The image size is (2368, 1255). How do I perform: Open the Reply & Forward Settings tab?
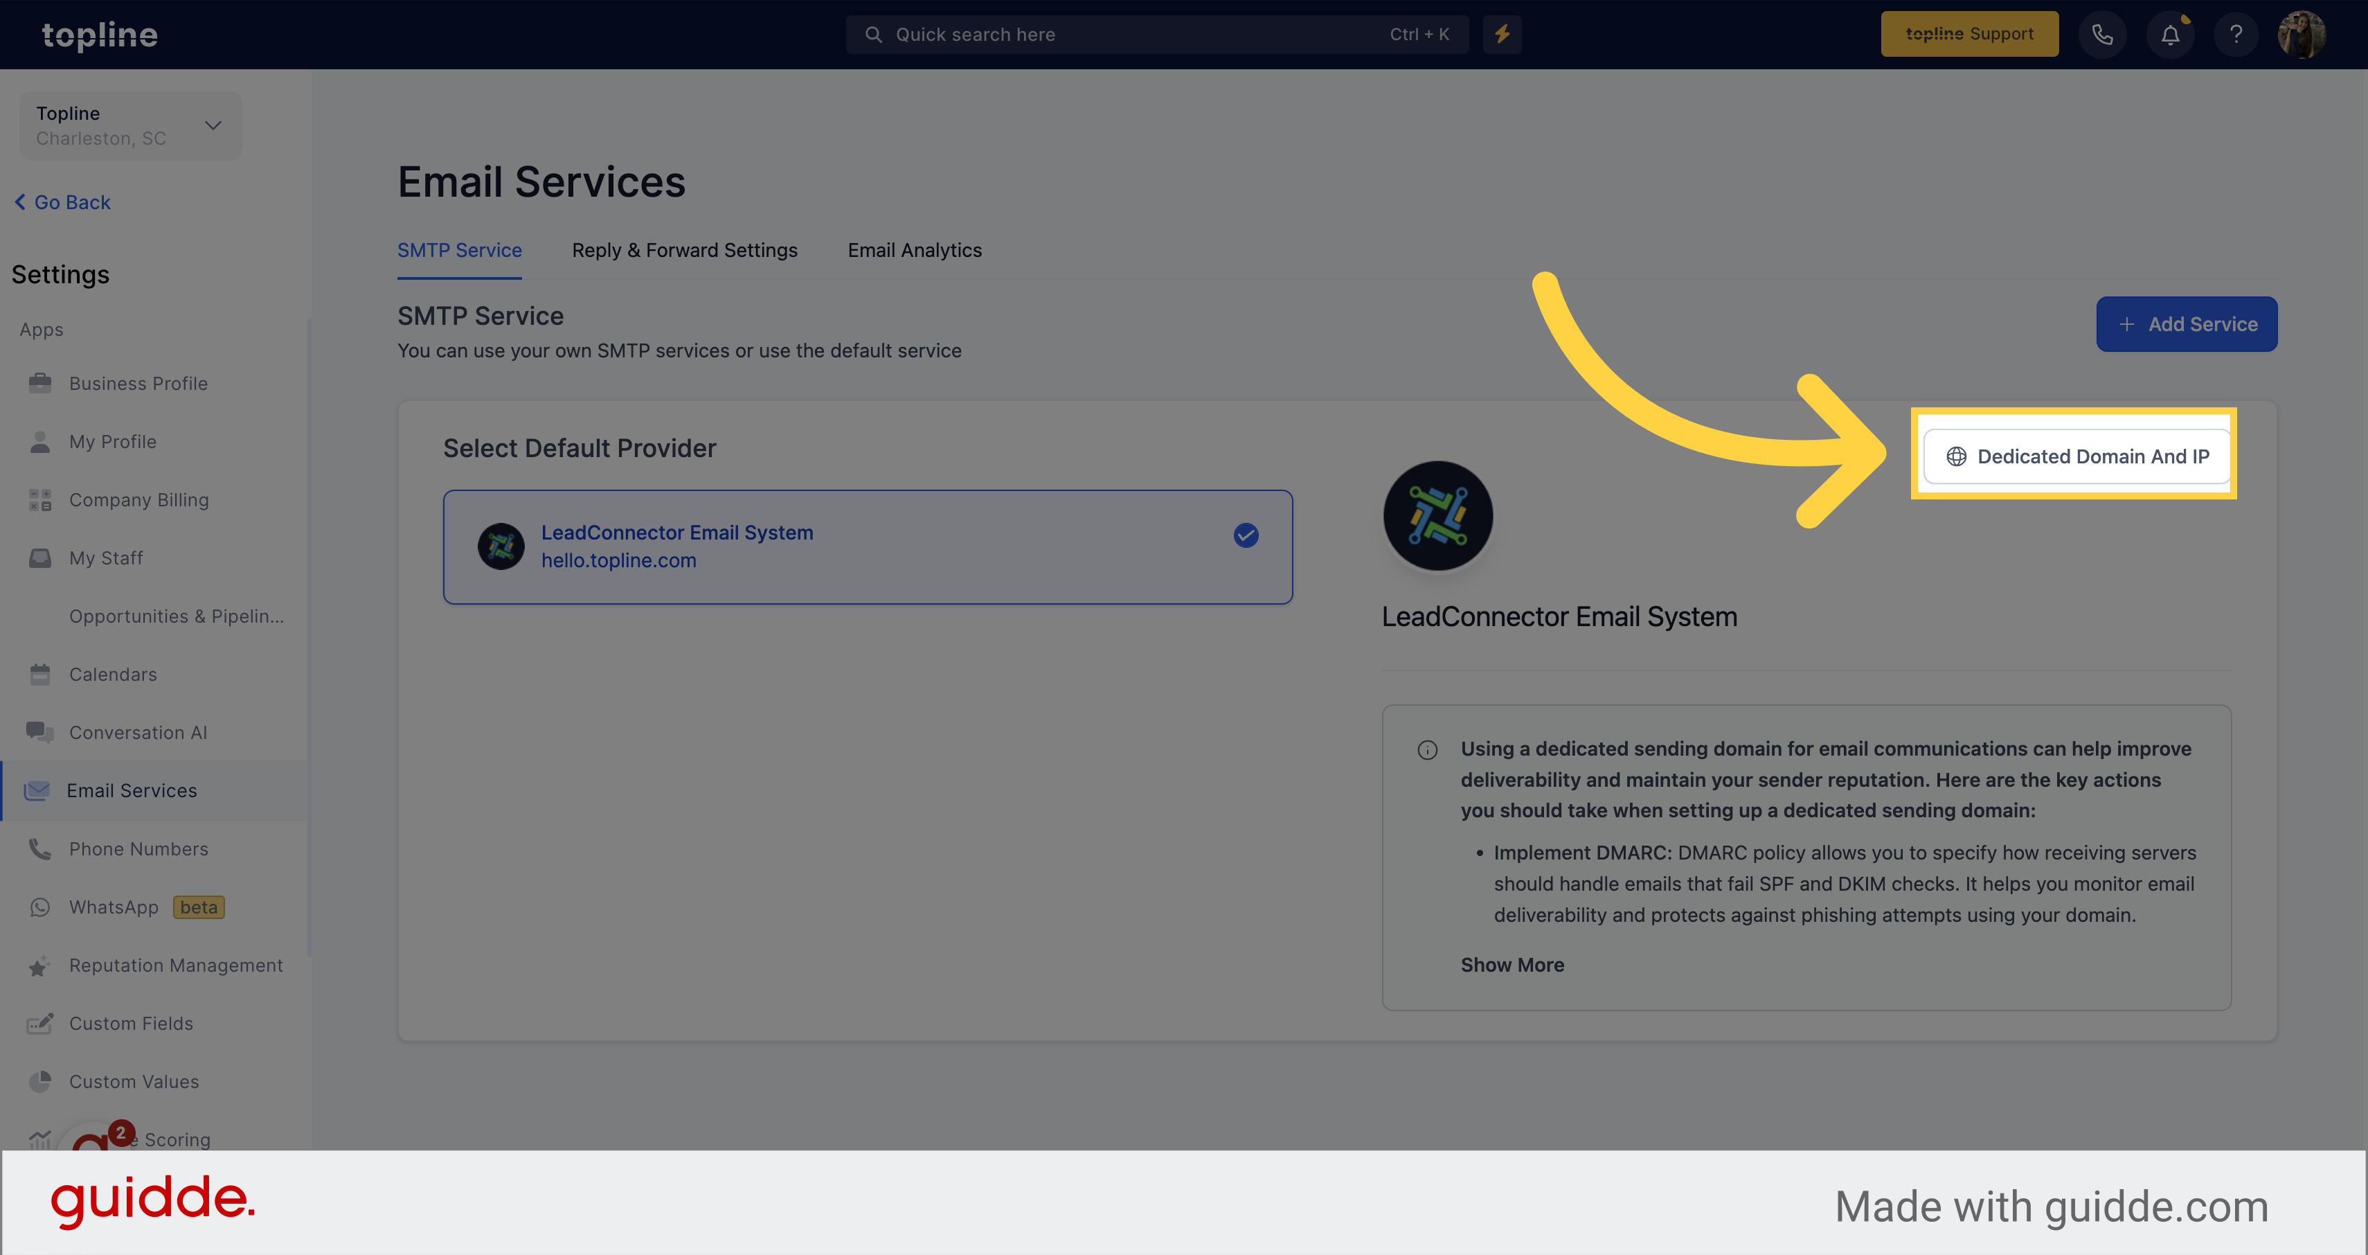coord(684,250)
